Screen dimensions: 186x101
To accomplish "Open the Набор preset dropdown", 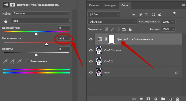I will click(41, 14).
